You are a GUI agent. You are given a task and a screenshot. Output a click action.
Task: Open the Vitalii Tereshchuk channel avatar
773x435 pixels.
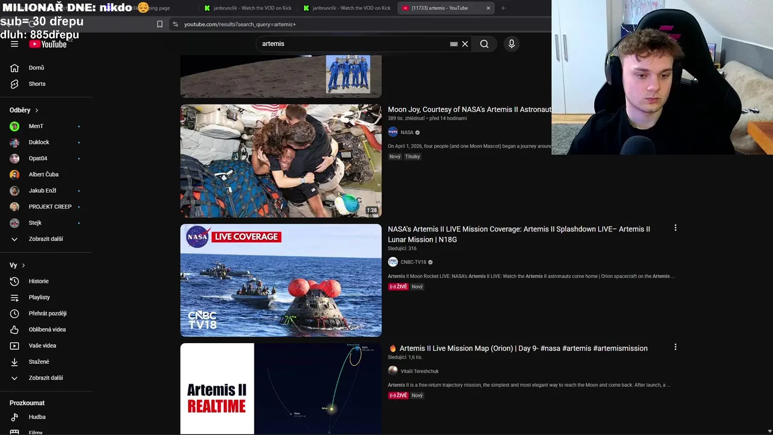pyautogui.click(x=393, y=371)
